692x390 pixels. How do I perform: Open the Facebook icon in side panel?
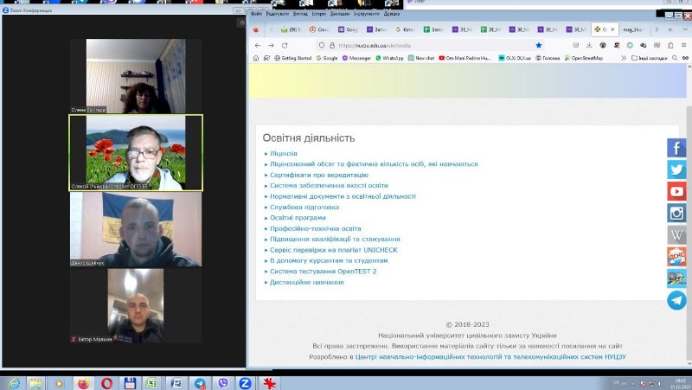(x=676, y=148)
